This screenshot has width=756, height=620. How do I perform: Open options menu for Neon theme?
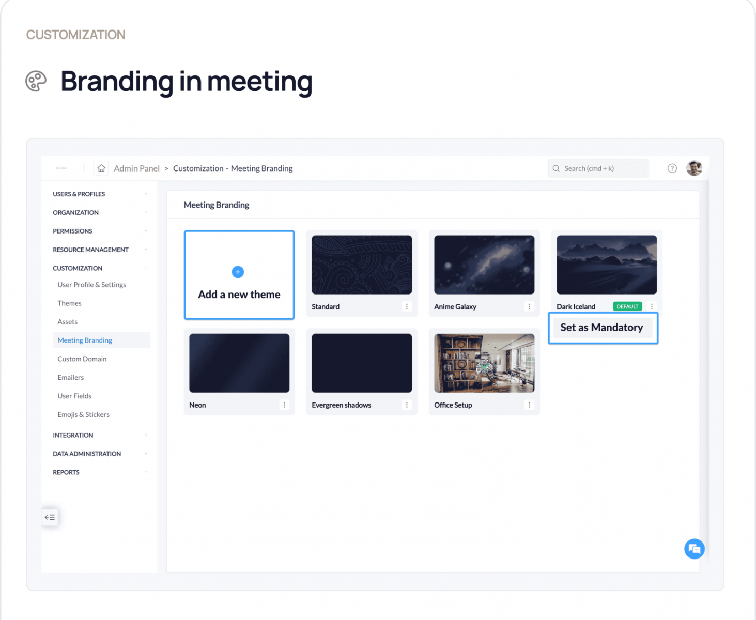click(x=284, y=405)
